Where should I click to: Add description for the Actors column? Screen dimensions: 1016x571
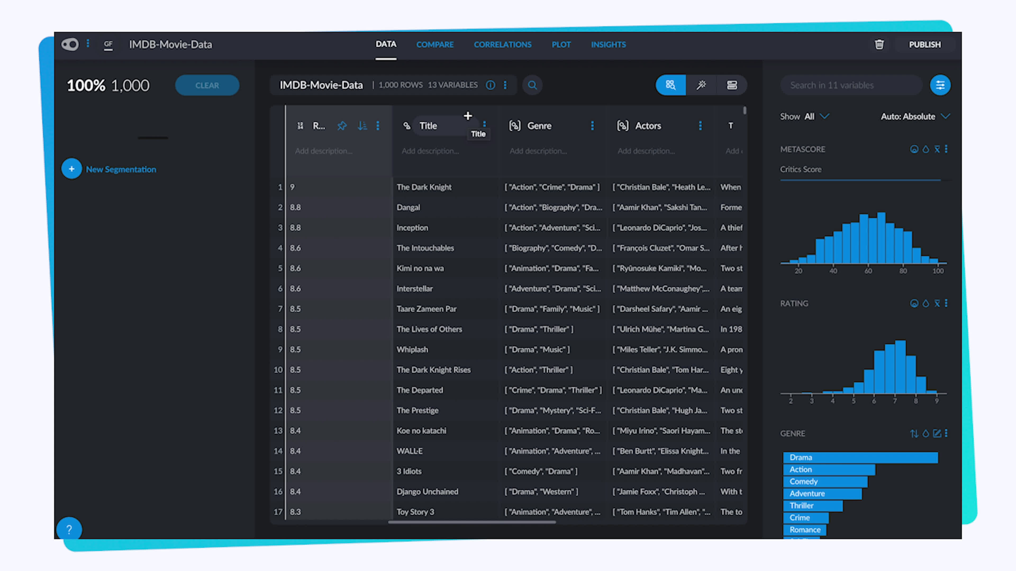[646, 151]
